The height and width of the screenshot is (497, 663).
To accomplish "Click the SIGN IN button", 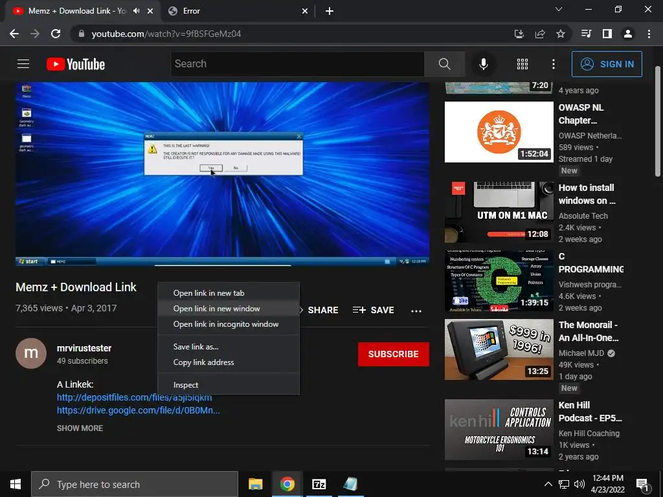I will 607,64.
